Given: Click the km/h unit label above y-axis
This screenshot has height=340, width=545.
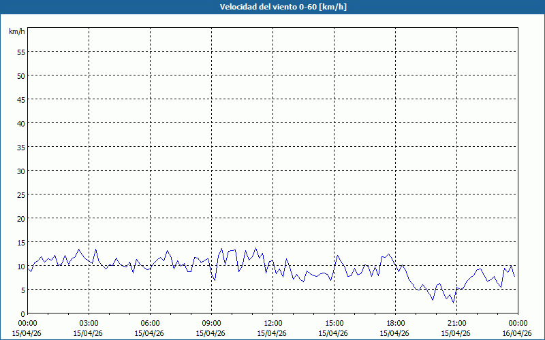Looking at the screenshot, I should 16,32.
